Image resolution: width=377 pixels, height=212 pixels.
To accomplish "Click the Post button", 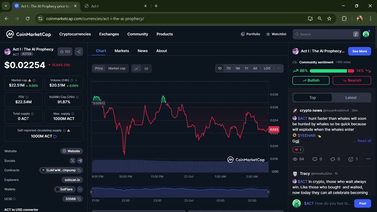I will (x=363, y=203).
